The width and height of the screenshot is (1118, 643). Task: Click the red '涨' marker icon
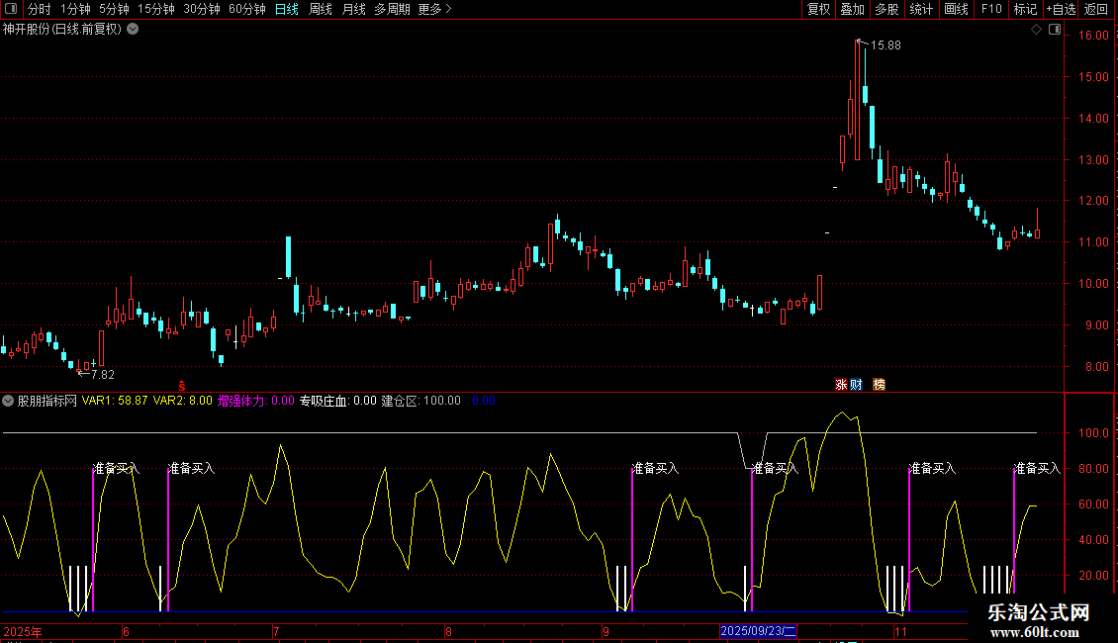[841, 384]
